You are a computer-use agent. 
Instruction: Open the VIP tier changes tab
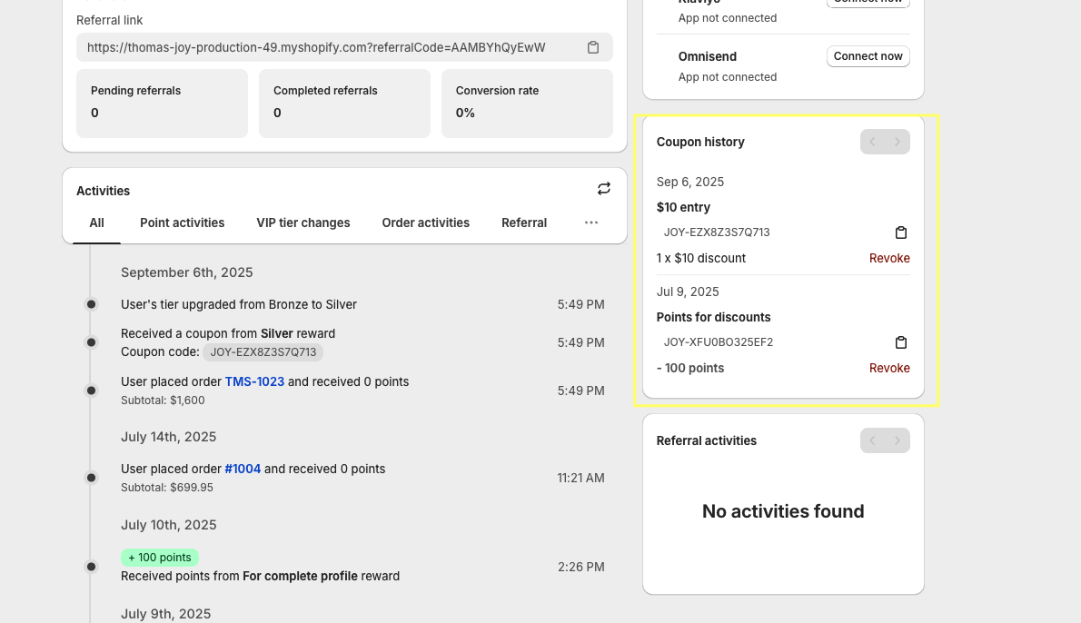(302, 222)
